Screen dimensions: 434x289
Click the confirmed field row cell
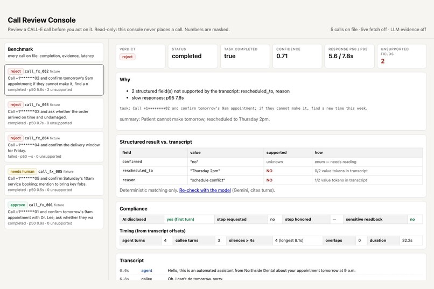click(153, 162)
